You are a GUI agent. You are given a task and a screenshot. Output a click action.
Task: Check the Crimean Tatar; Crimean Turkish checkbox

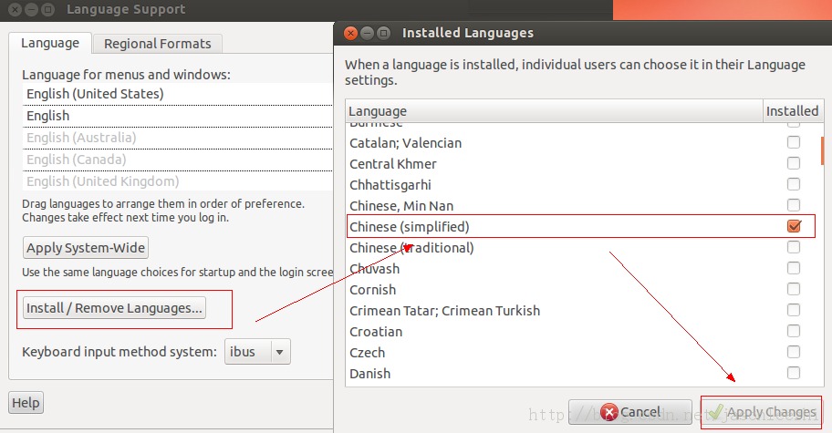pos(794,310)
